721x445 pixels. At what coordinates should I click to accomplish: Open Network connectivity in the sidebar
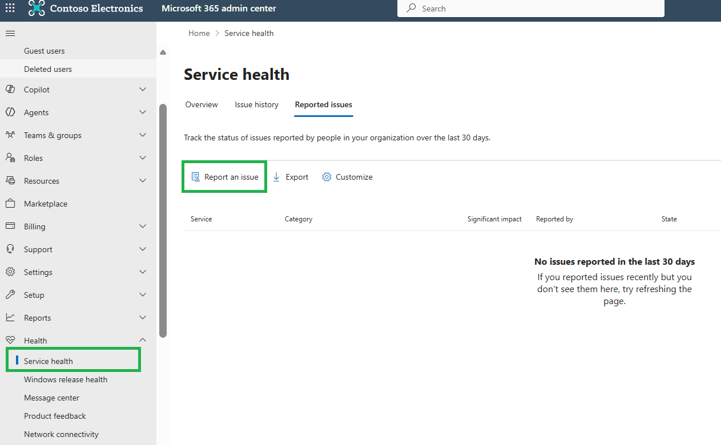(62, 434)
